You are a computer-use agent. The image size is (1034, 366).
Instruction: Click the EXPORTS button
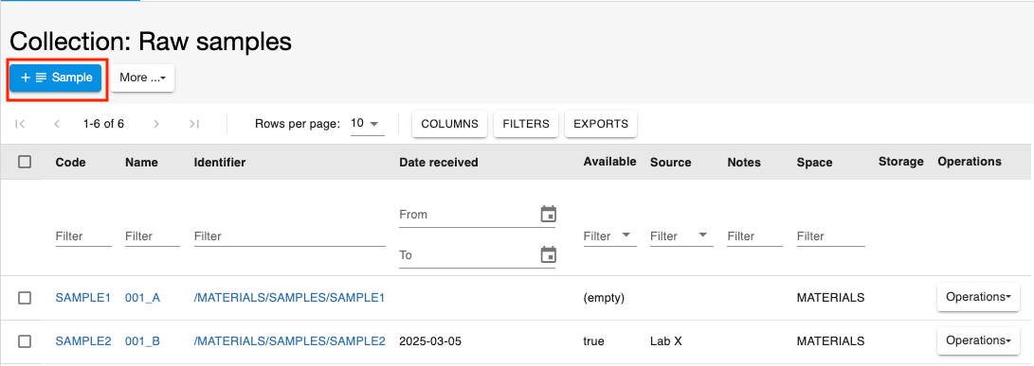click(x=601, y=124)
